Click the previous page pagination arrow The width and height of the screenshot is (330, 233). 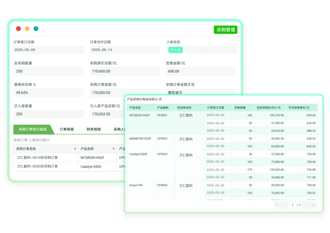click(x=284, y=205)
